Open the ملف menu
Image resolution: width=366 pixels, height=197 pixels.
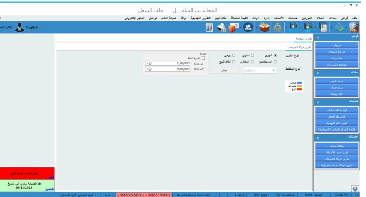(x=355, y=18)
